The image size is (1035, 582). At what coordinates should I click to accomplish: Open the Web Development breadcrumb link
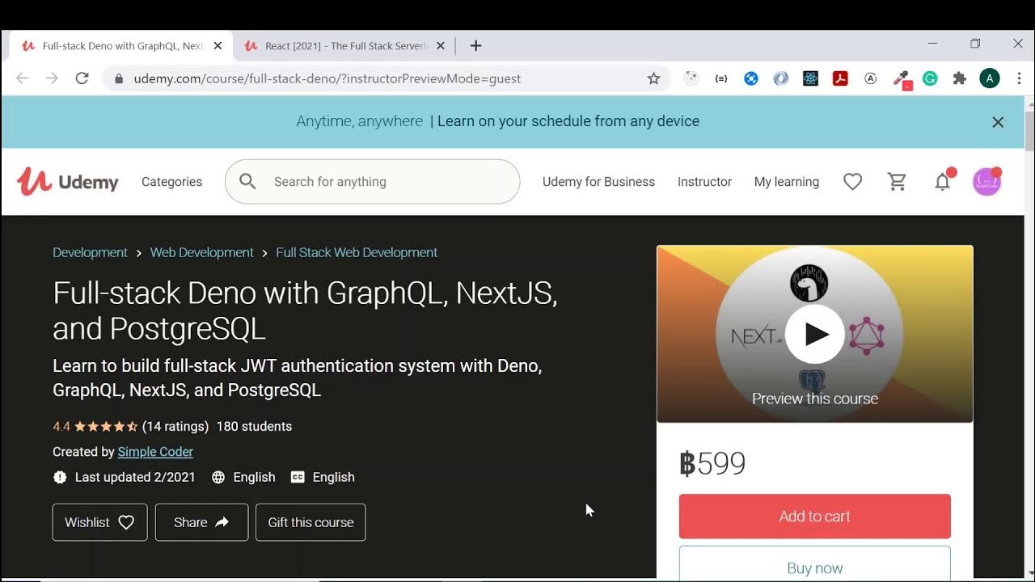(x=202, y=252)
